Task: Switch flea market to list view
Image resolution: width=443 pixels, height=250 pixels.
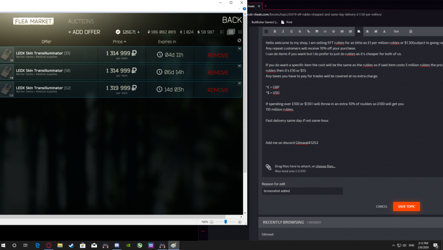Action: pos(231,32)
